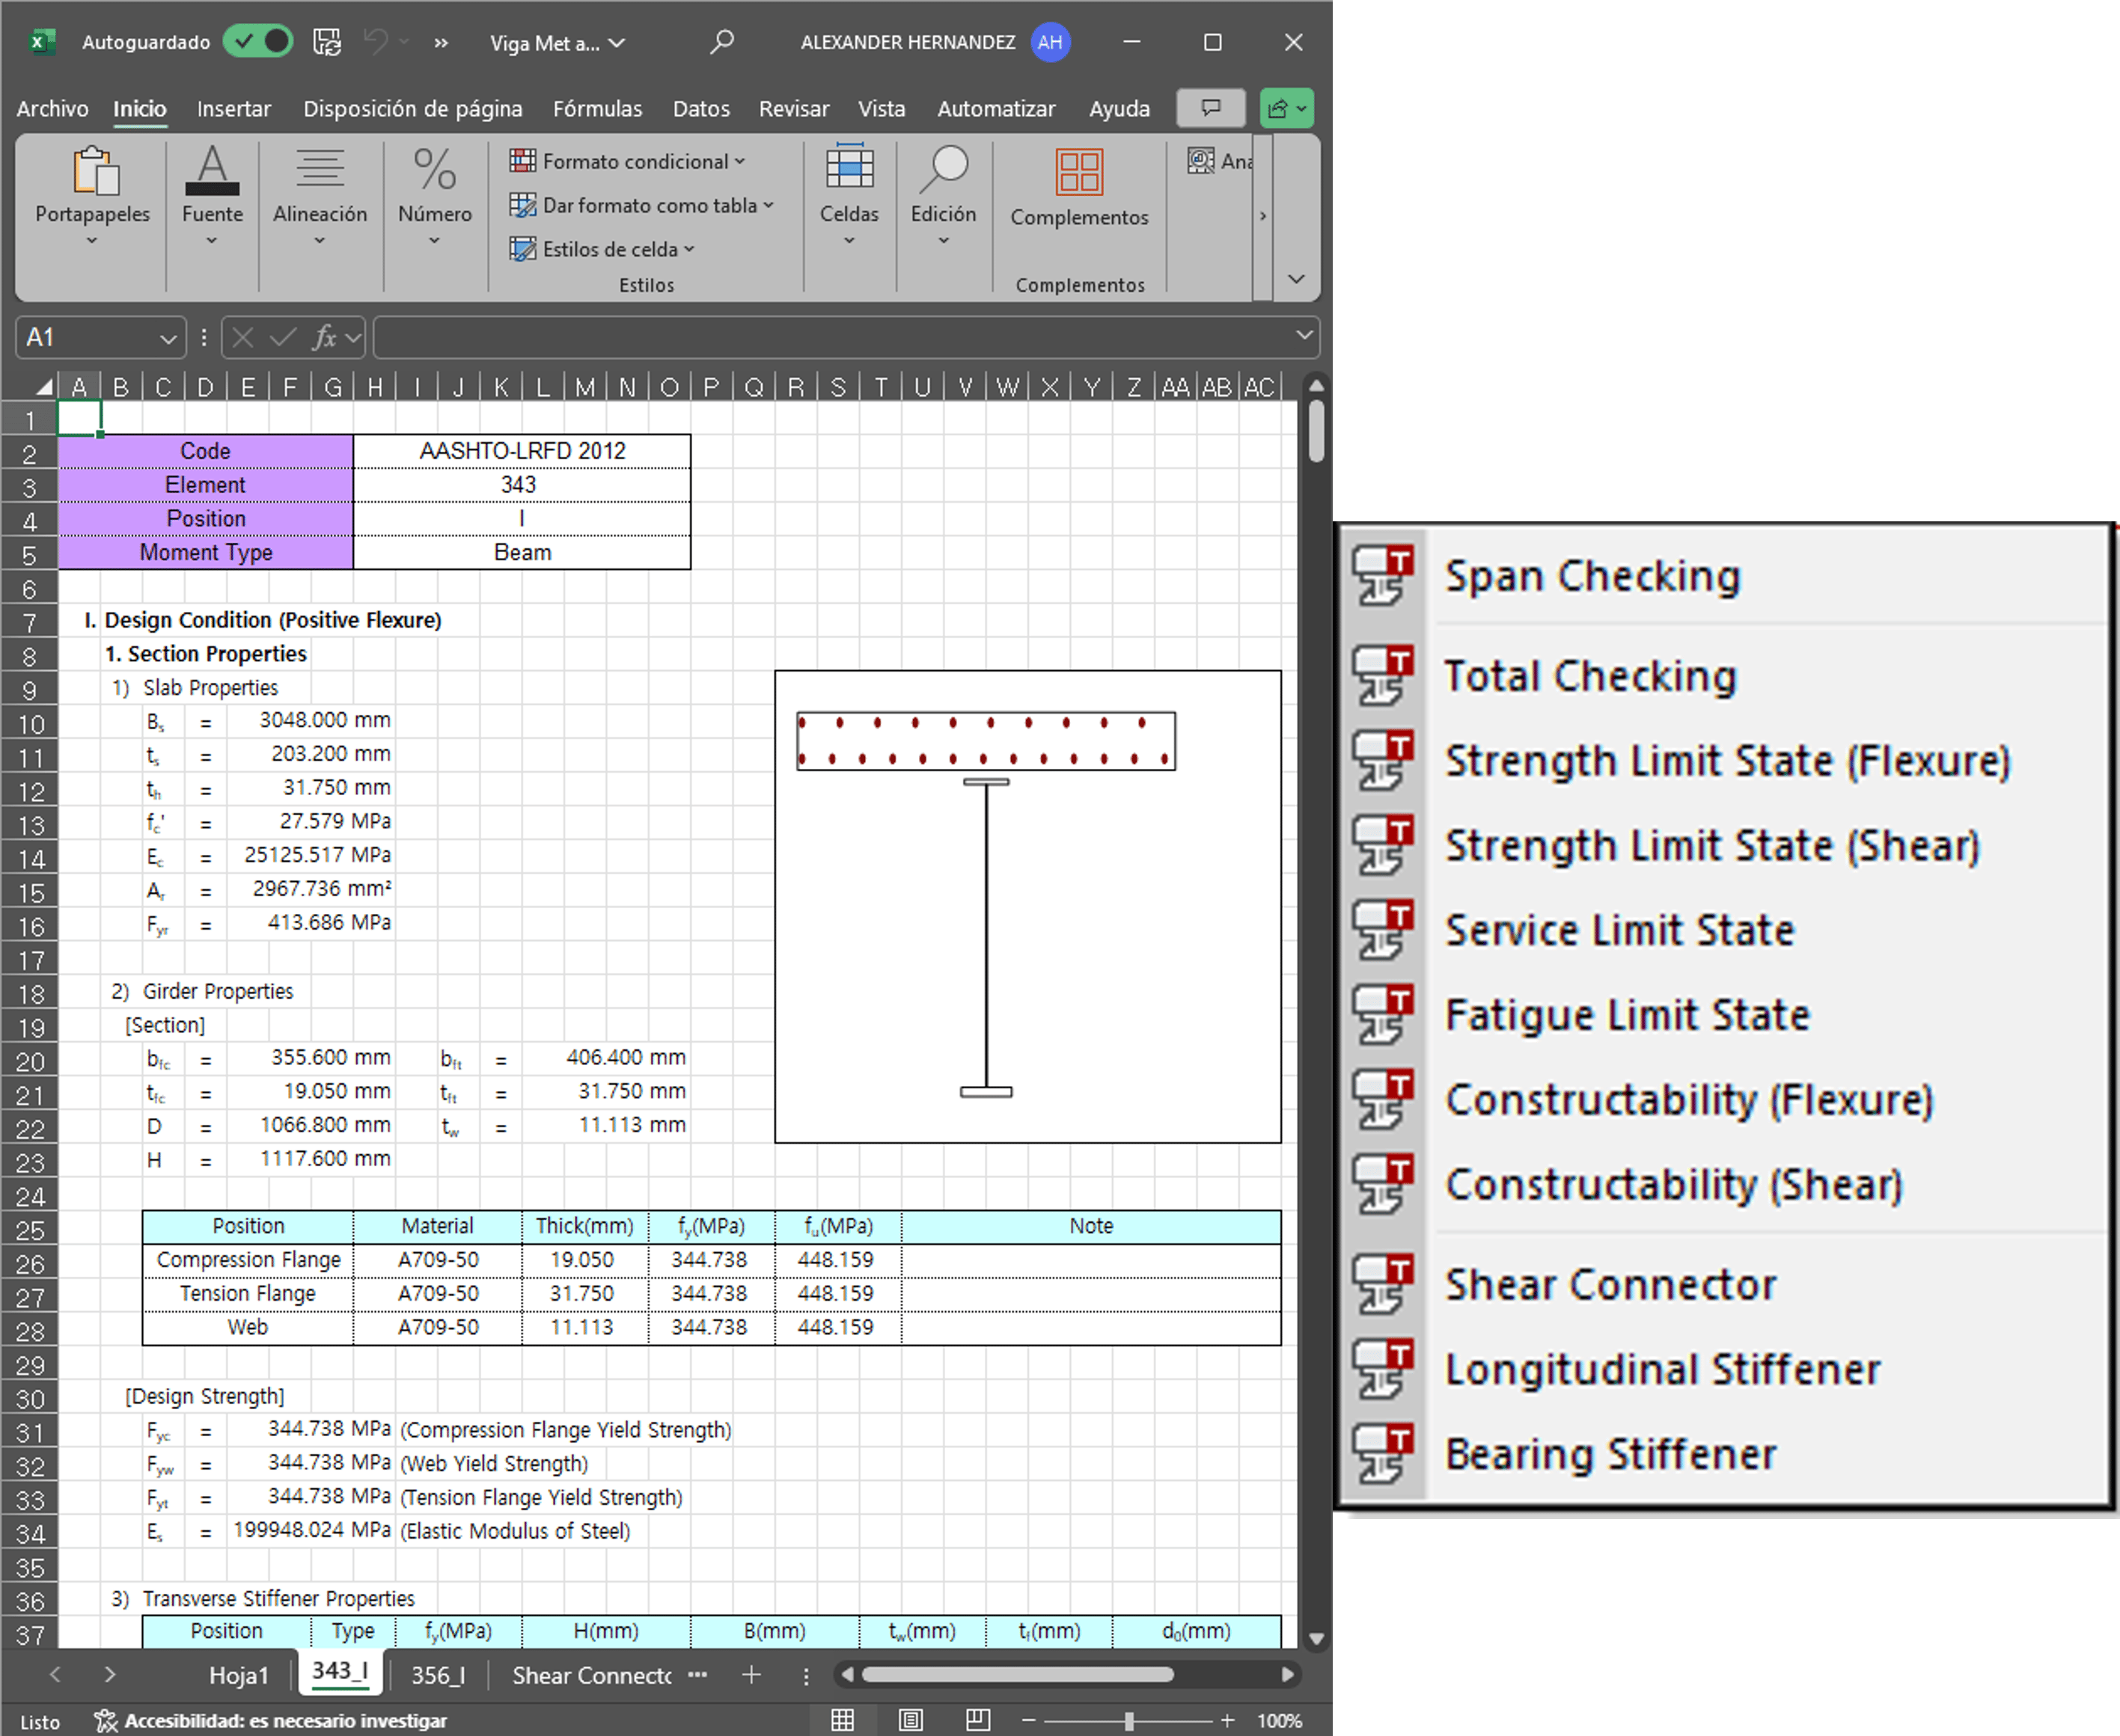
Task: Open the comments speech bubble button
Action: pos(1211,108)
